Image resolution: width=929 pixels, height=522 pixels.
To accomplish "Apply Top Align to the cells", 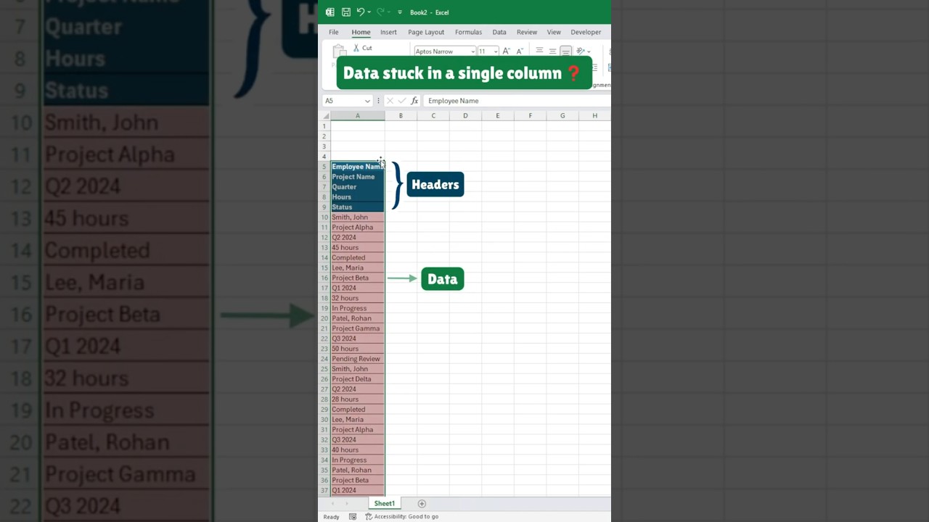I will click(x=539, y=51).
